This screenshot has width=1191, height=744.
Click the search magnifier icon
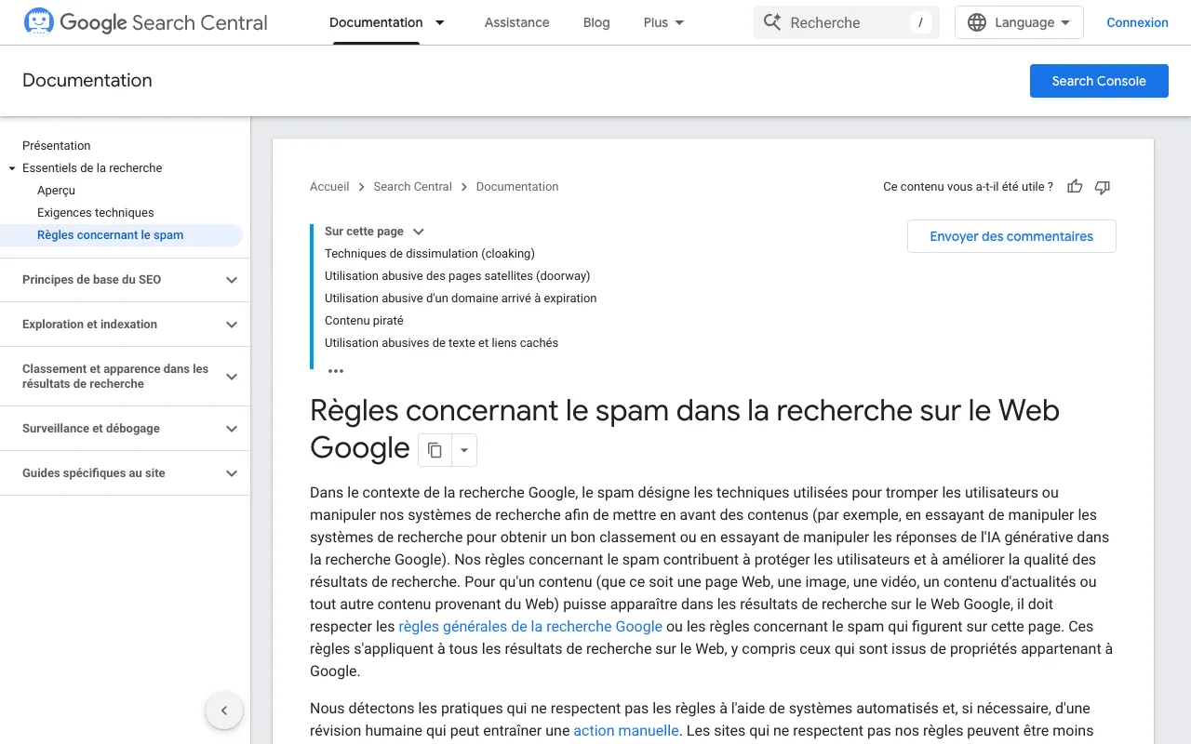772,22
